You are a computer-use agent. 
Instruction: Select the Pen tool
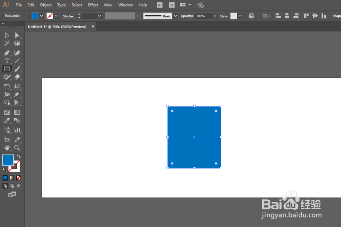click(x=7, y=53)
